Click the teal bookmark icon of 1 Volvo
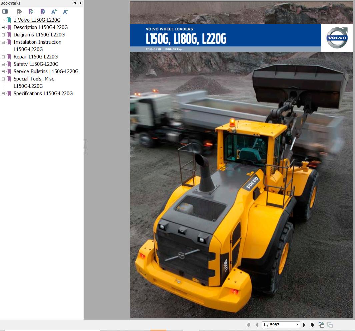 coord(9,20)
